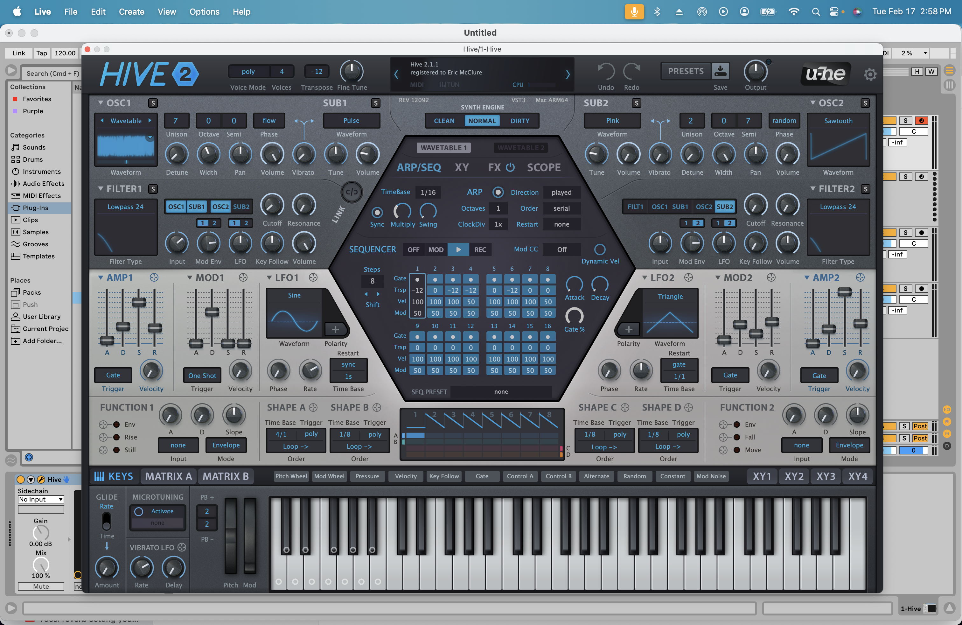Toggle the ARP on/off radio button

[x=498, y=193]
